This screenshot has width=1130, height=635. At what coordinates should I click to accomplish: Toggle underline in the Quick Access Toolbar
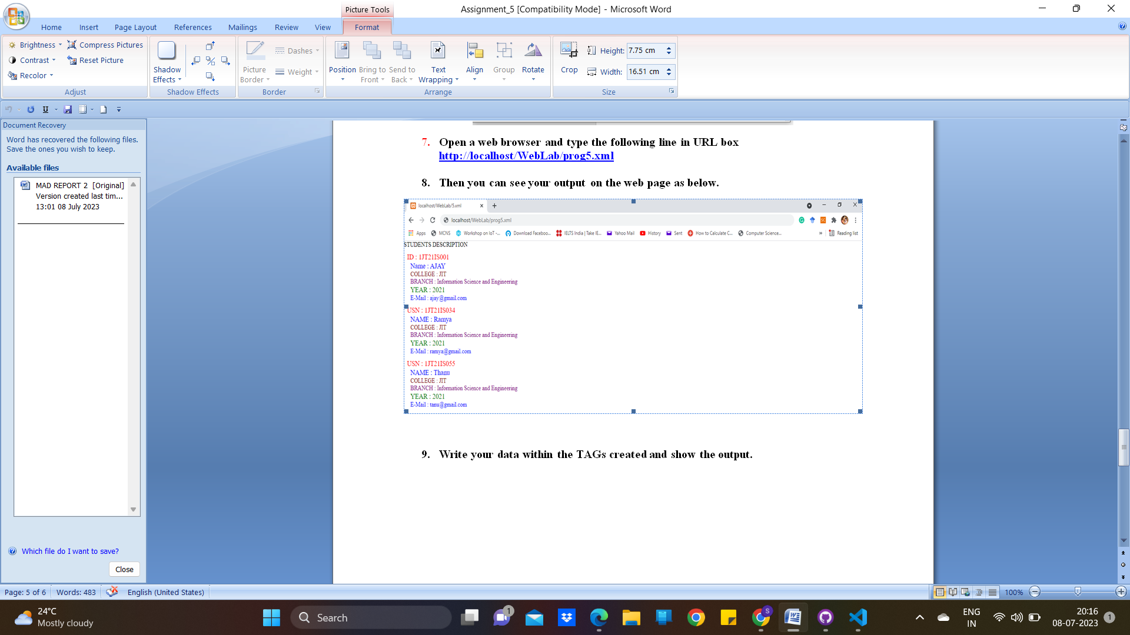pos(45,109)
